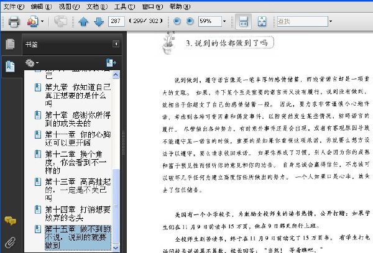The height and width of the screenshot is (253, 373).
Task: Click bookmark icon beside 第十五章
Action: pos(38,229)
